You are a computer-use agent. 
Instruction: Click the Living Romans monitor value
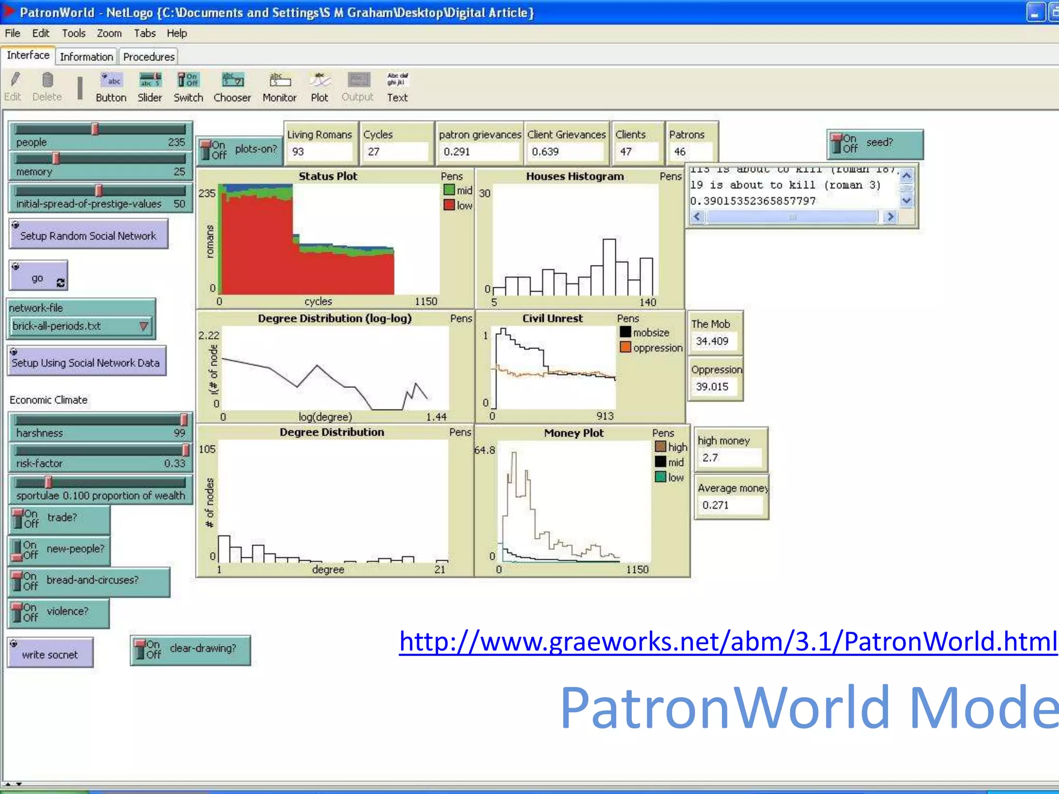pyautogui.click(x=320, y=152)
